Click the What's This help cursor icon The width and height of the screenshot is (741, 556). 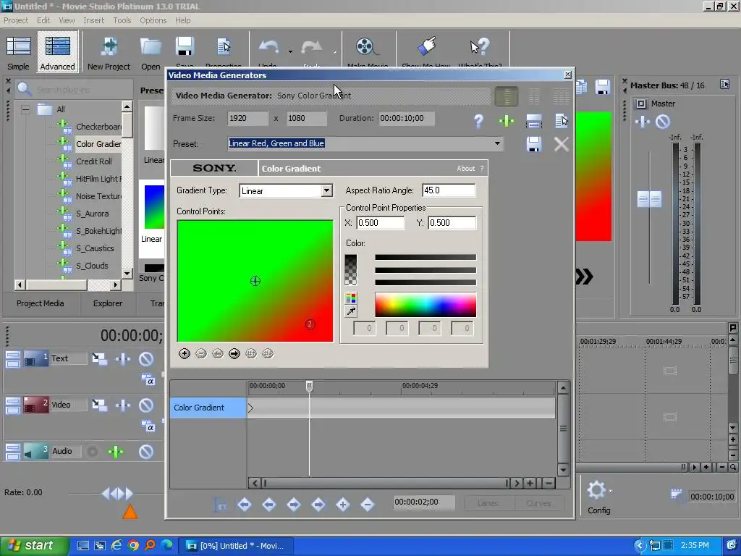tap(480, 47)
